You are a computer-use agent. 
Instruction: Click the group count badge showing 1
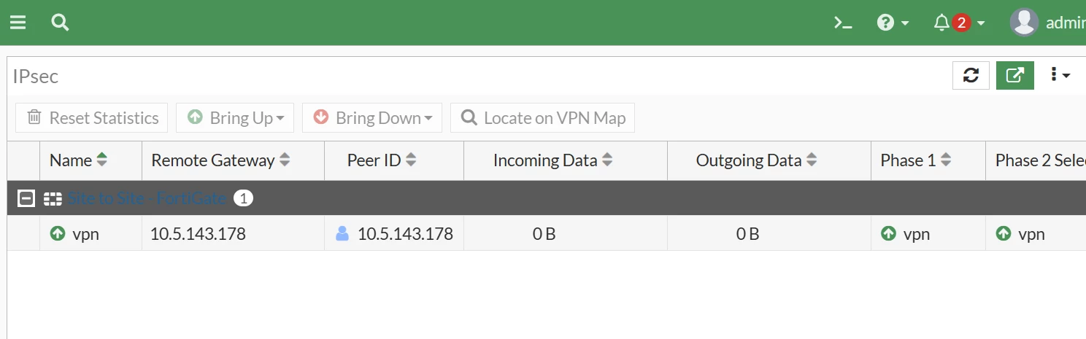pos(243,198)
